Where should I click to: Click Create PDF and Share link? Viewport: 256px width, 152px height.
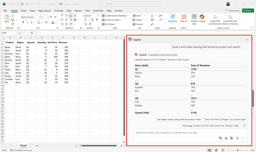pyautogui.click(x=215, y=19)
